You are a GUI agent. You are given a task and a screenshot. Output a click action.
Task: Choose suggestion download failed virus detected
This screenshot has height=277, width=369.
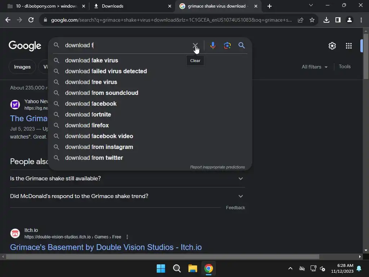click(x=150, y=71)
